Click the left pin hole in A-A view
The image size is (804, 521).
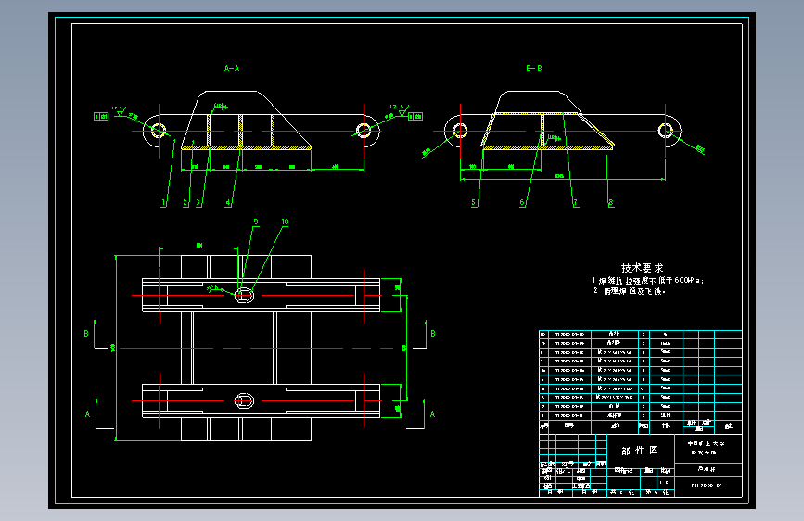tap(159, 130)
